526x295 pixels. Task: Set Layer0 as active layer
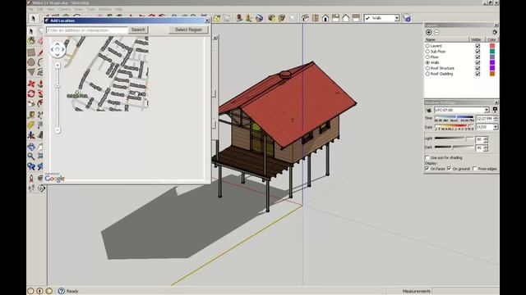coord(427,46)
